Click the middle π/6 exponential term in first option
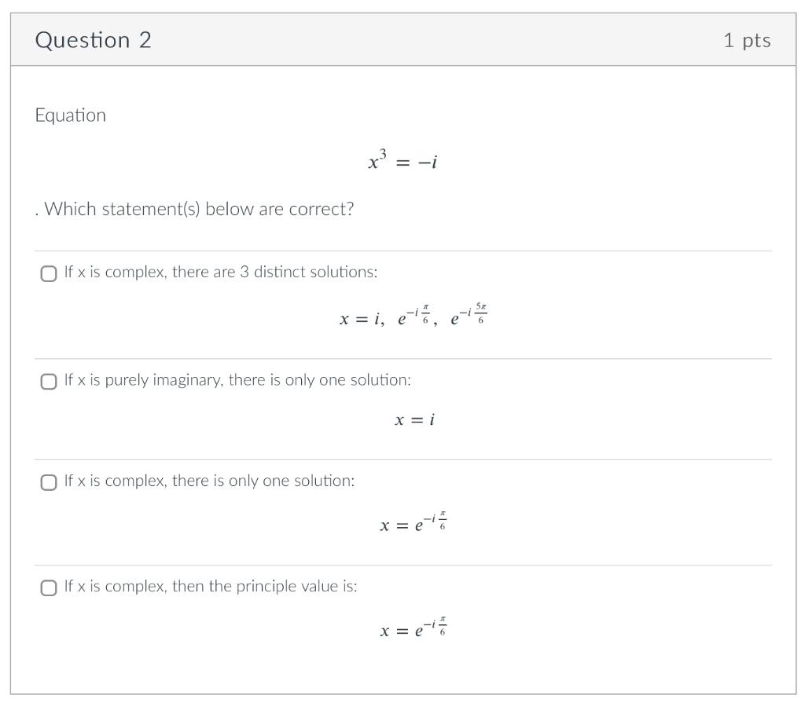805x710 pixels. [415, 315]
